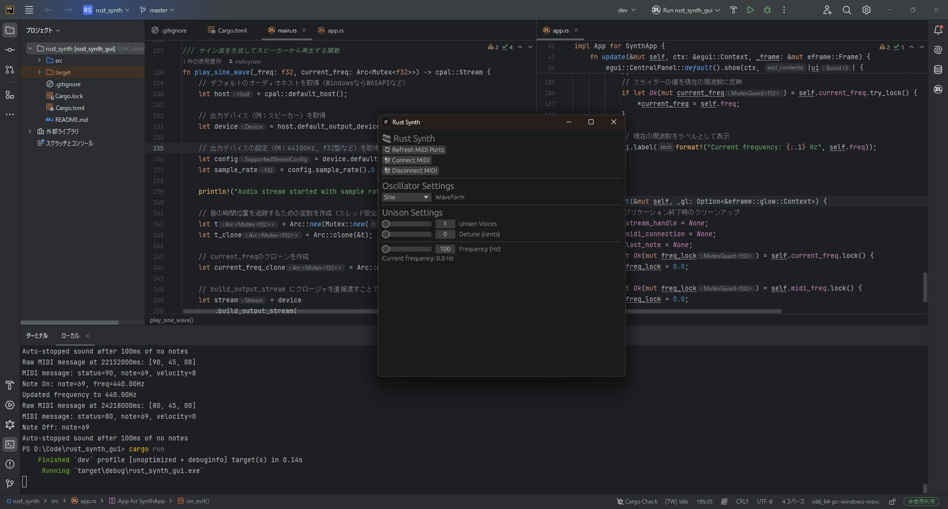Switch to the Cargo.toml editor tab
Viewport: 948px width, 509px height.
[227, 30]
